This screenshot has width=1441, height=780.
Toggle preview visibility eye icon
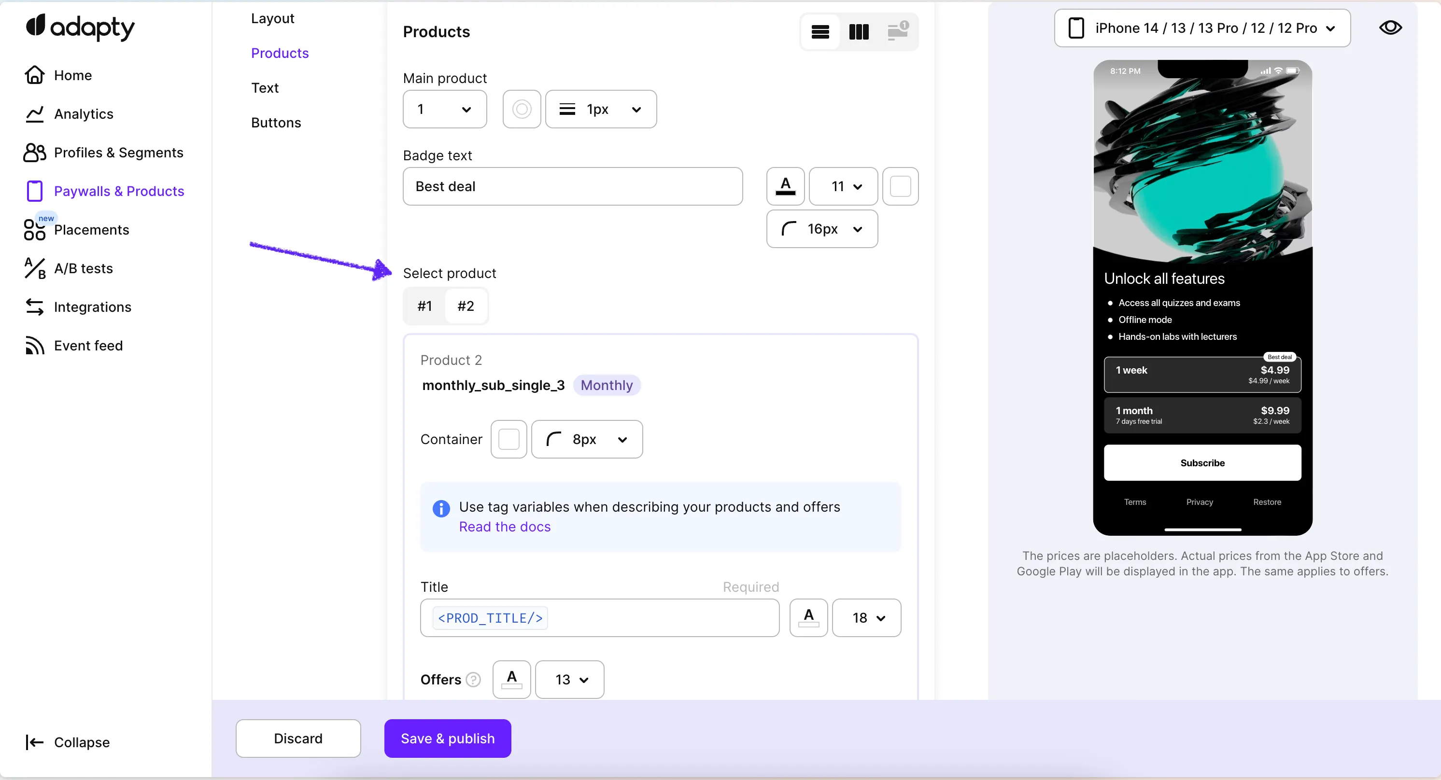tap(1390, 28)
